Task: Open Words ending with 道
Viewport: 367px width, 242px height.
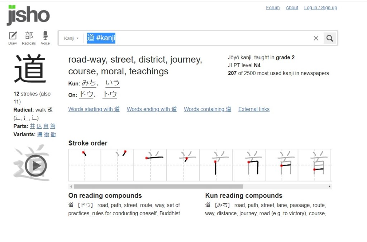Action: click(152, 109)
